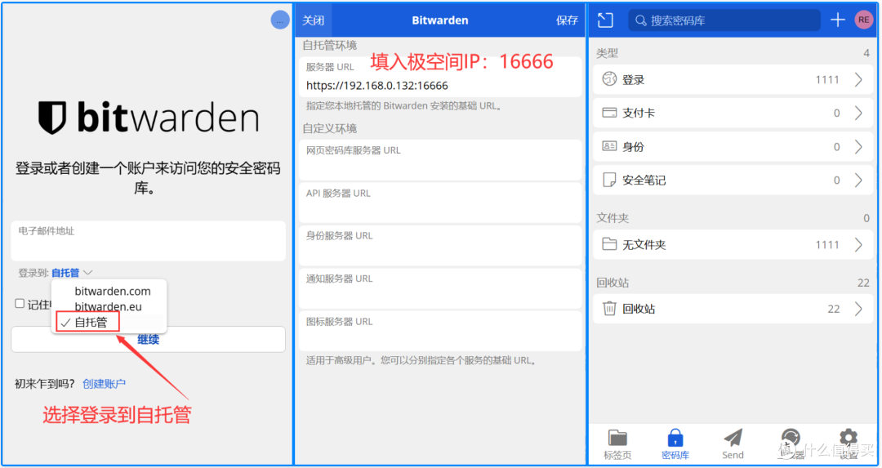Switch to the 密码库 tab
The height and width of the screenshot is (468, 882).
675,444
